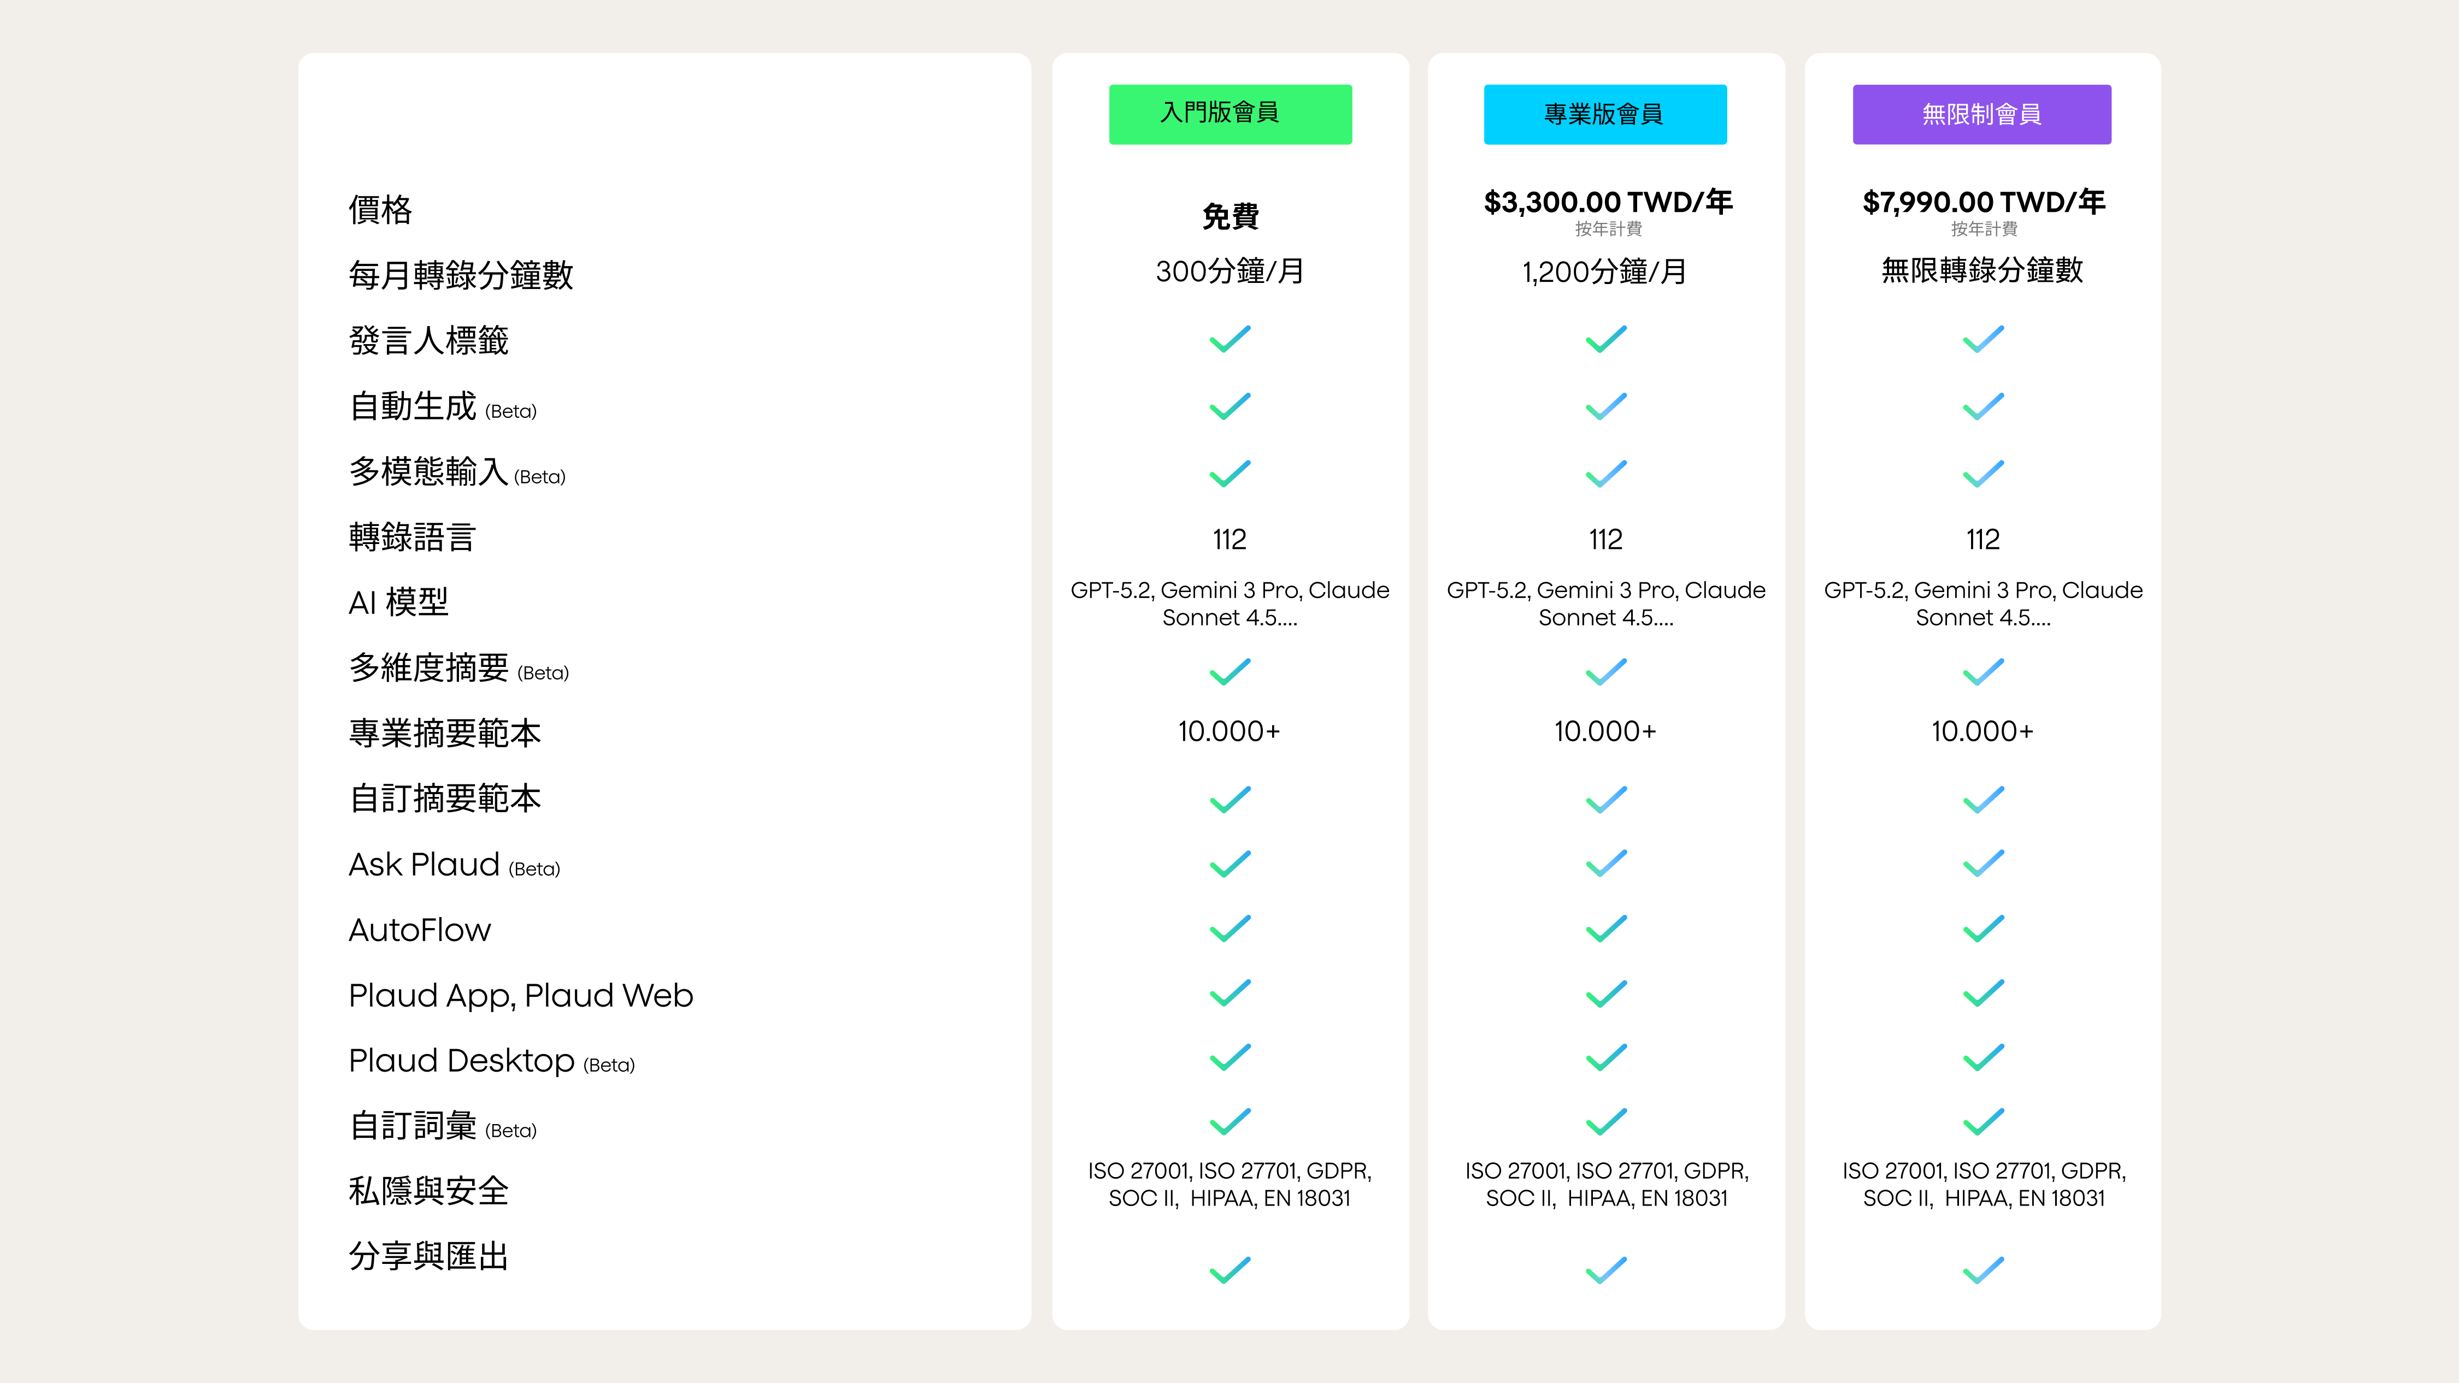Viewport: 2459px width, 1383px height.
Task: Click Plaud Desktop checkmark in the 專業版會員 column
Action: [x=1605, y=1057]
